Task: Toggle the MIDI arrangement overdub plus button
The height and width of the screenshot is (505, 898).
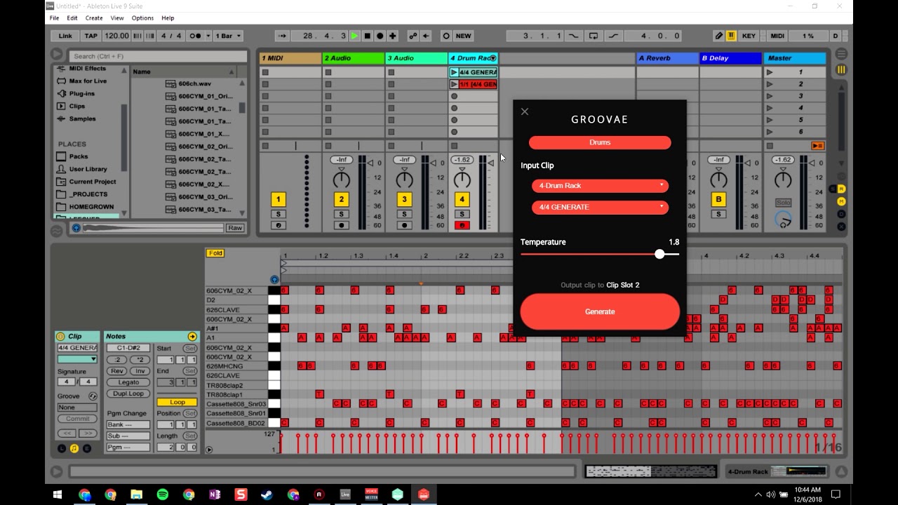Action: (392, 36)
